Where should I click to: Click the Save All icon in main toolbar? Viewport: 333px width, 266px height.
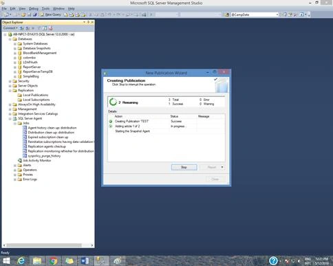tap(35, 14)
